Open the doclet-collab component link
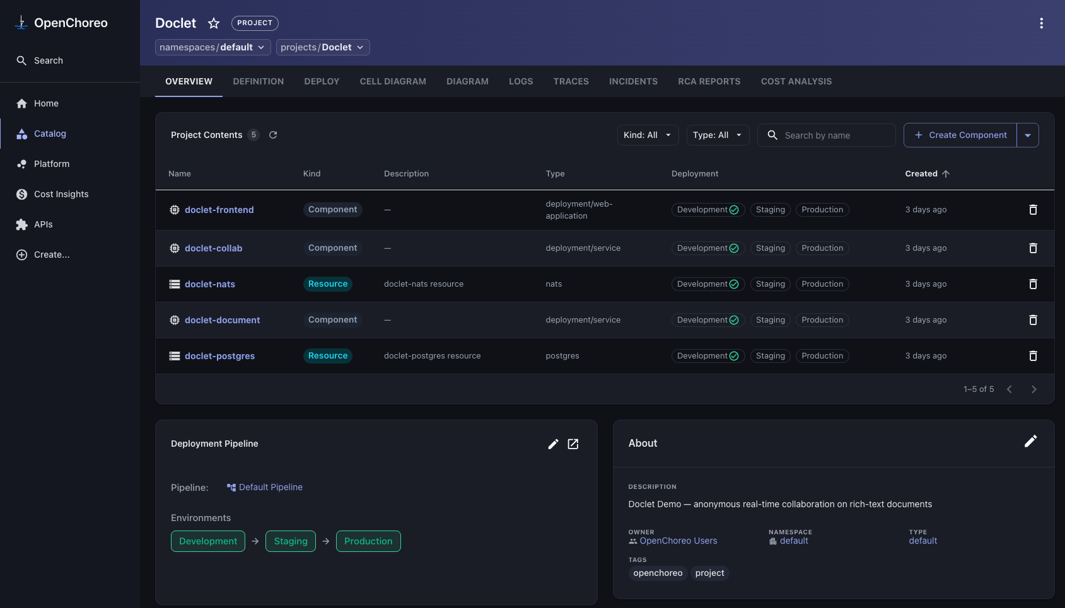This screenshot has height=608, width=1065. (214, 248)
